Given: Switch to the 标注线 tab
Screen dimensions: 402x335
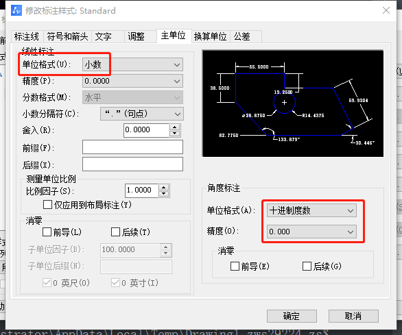Looking at the screenshot, I should (27, 36).
